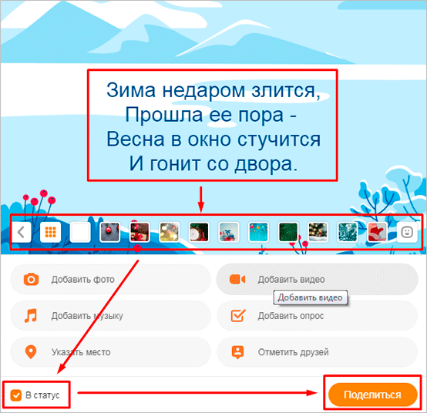Click the poll checkmark icon

tap(238, 316)
